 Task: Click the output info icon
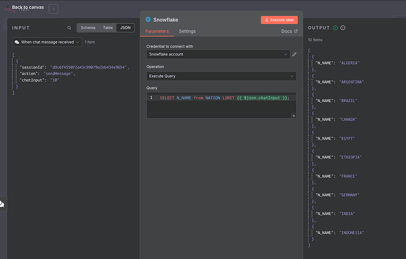343,28
